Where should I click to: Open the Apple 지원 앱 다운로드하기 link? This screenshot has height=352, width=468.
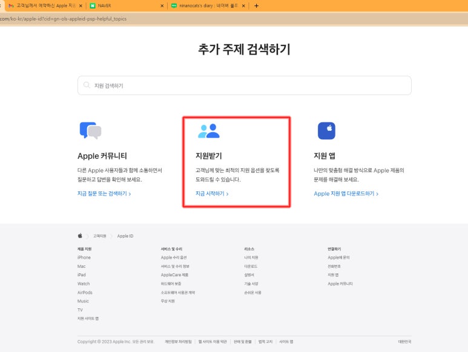pos(346,193)
